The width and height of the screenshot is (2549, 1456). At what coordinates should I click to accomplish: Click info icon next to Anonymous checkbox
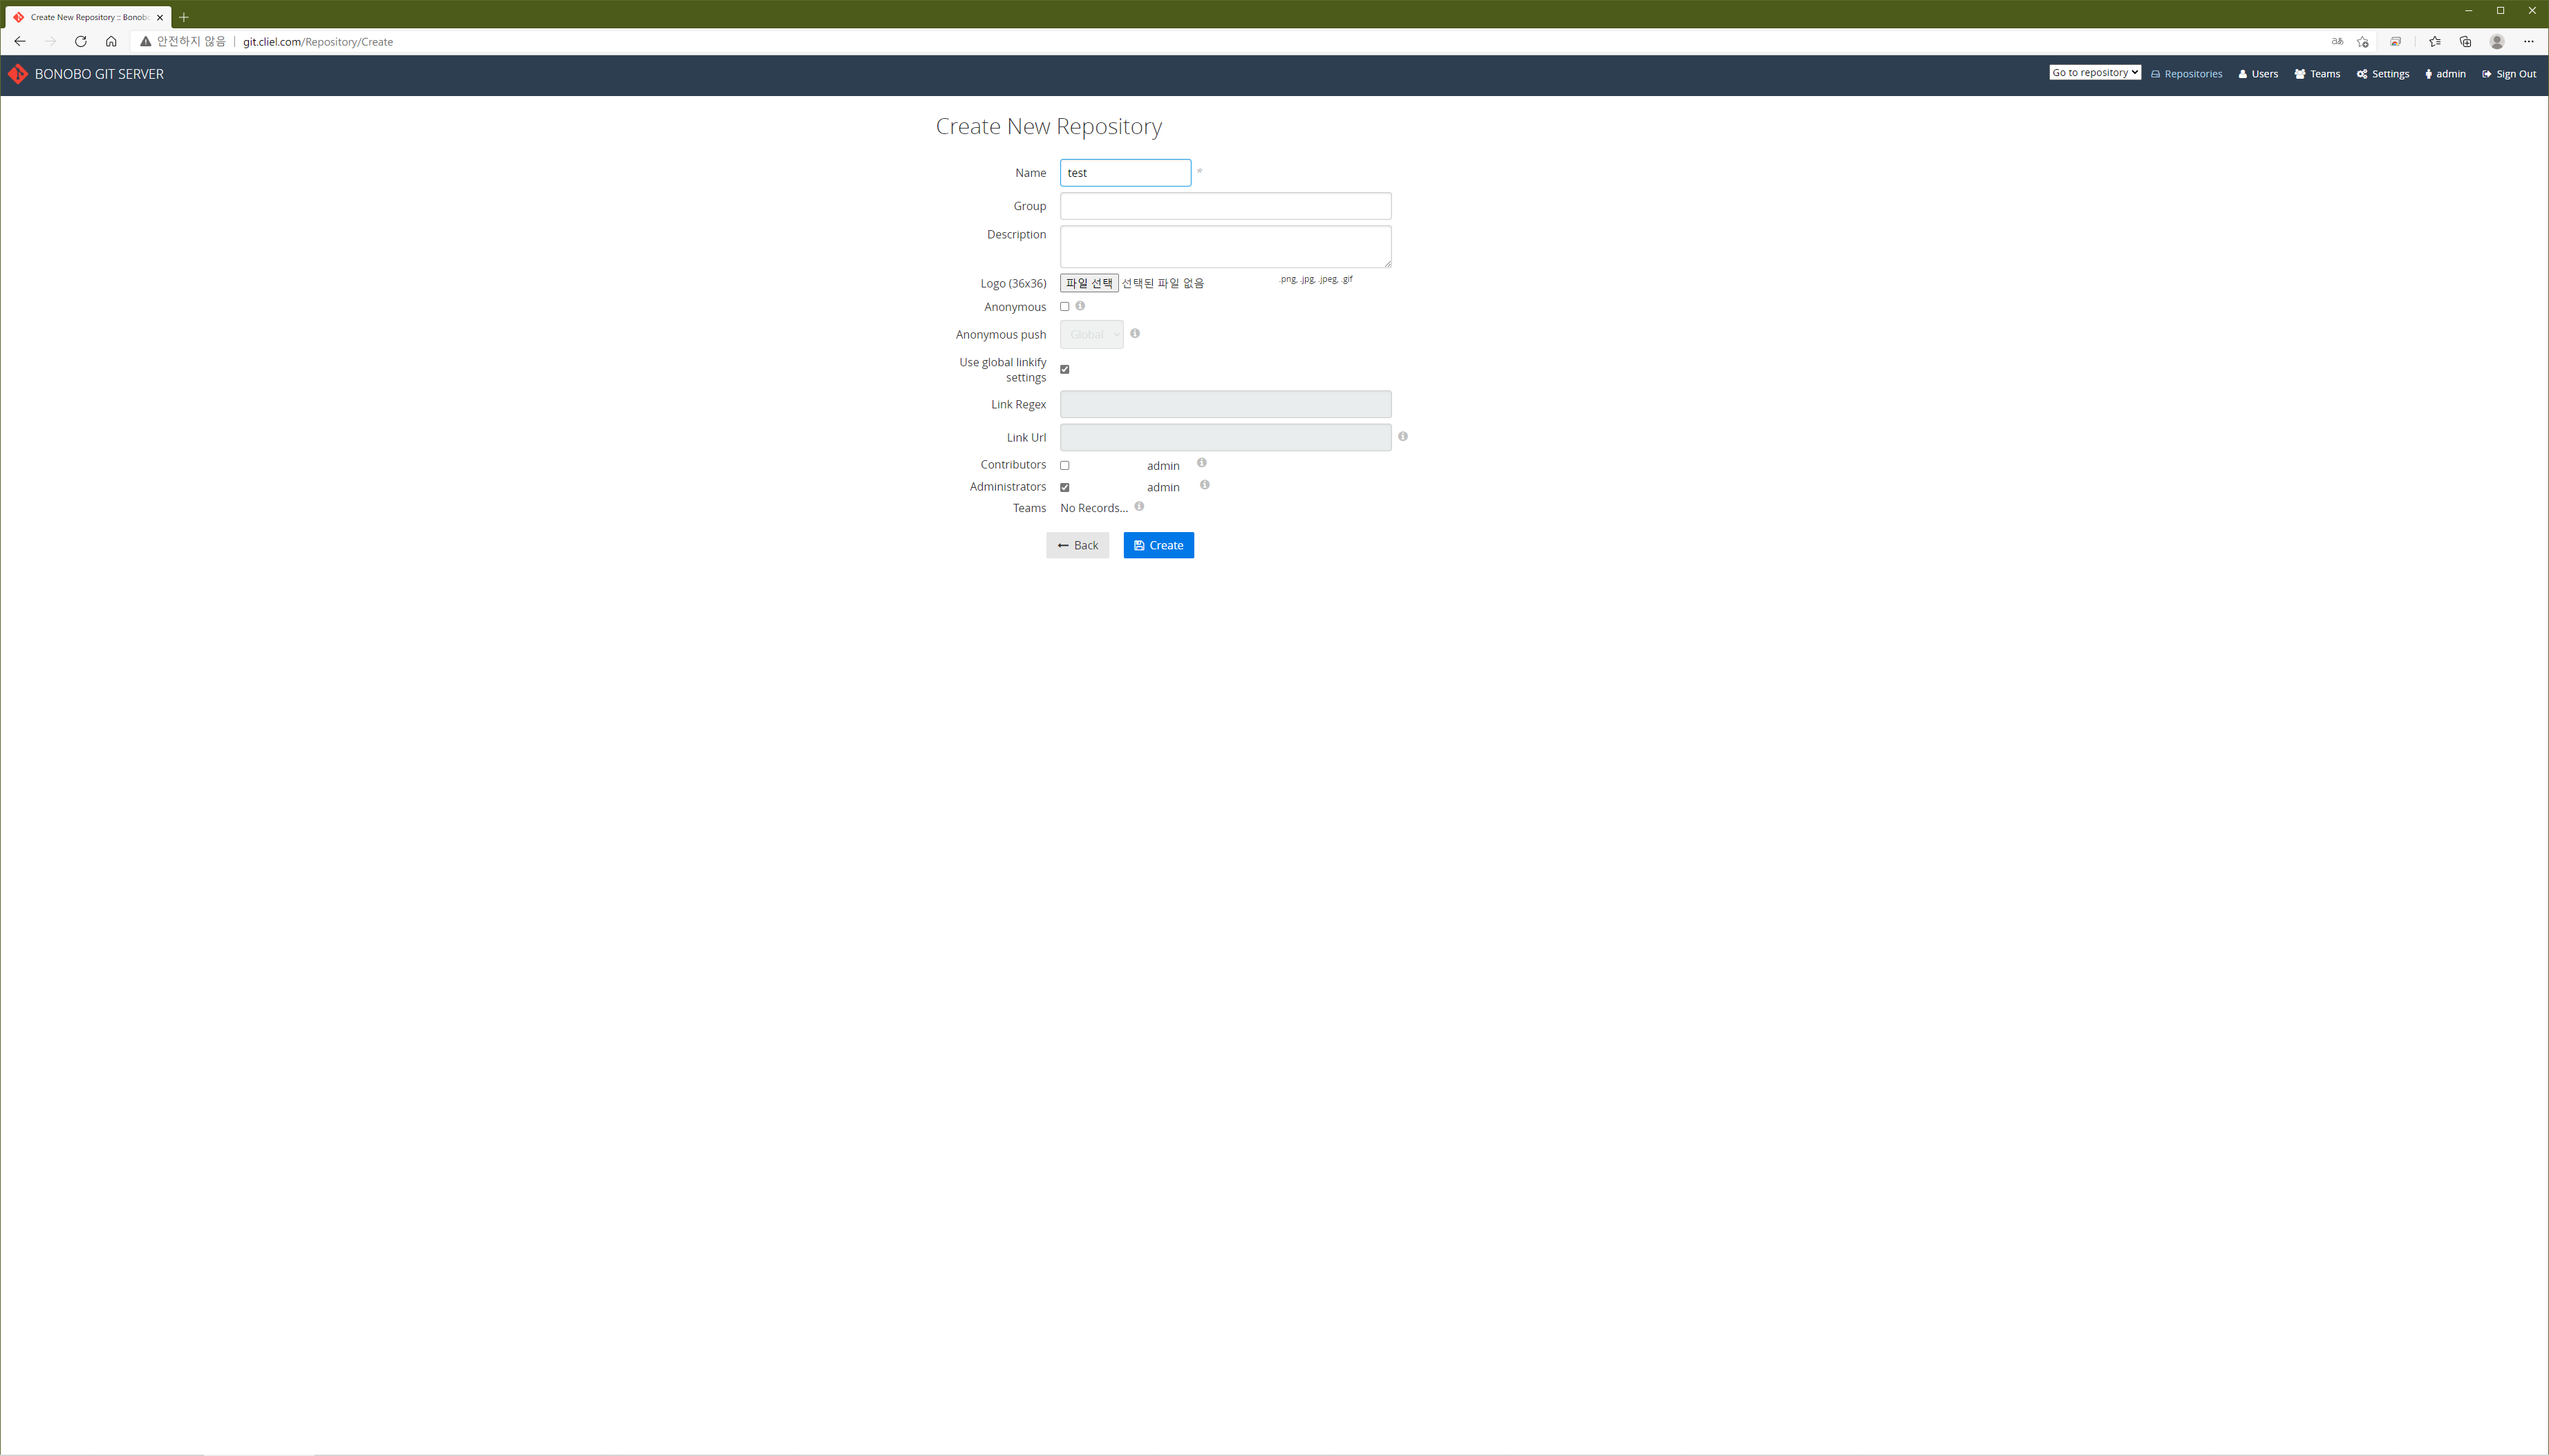click(x=1080, y=306)
